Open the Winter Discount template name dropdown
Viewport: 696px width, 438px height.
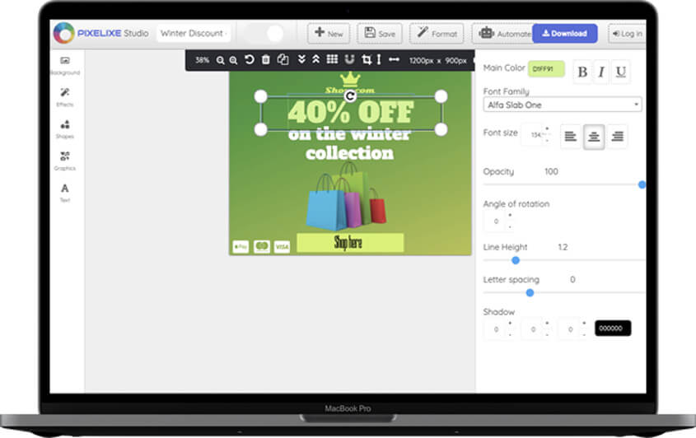pos(193,34)
